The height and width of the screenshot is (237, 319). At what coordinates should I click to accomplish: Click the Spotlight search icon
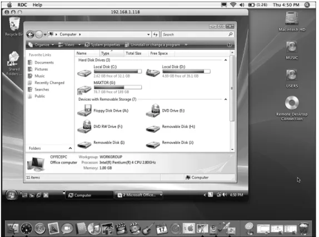(x=307, y=5)
